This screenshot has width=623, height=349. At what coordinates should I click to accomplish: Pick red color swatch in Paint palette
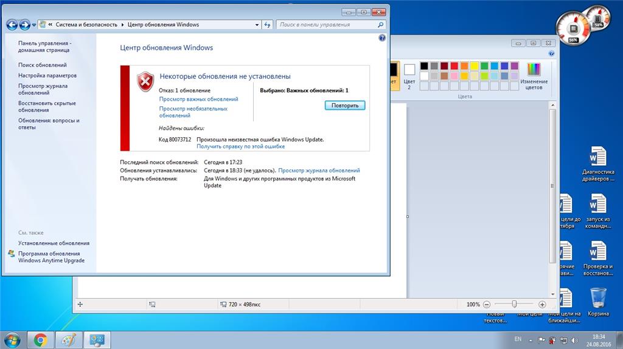[454, 66]
